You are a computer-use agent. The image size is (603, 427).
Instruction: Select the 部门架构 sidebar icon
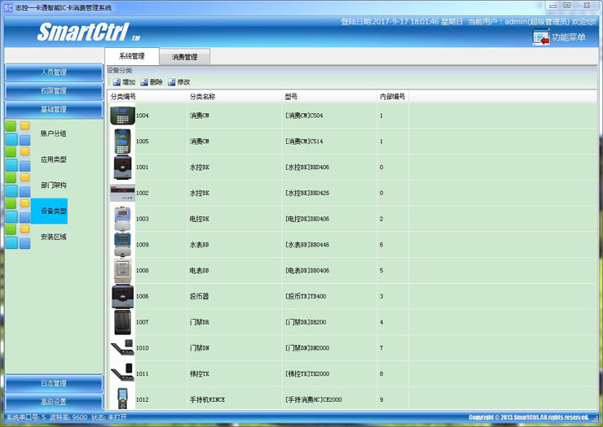(x=18, y=185)
